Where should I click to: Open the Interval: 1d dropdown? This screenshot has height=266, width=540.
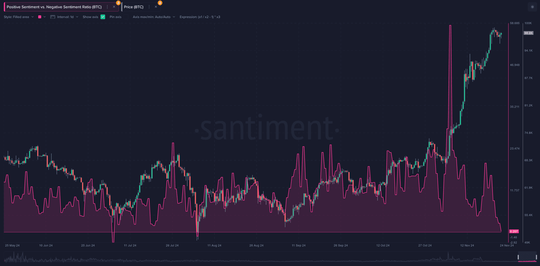67,17
